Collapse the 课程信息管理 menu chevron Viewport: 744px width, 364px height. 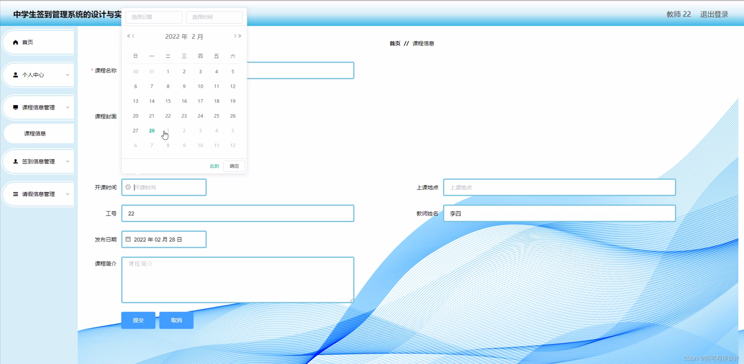point(67,107)
